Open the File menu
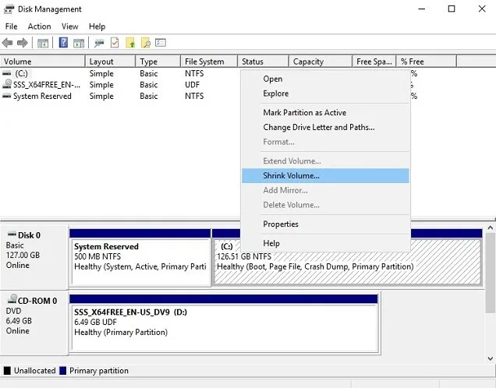This screenshot has width=496, height=388. pyautogui.click(x=11, y=26)
